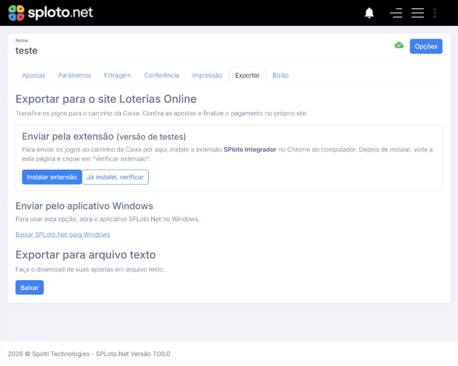Click the Baixar download button
Screen dimensions: 458x366
[x=29, y=287]
